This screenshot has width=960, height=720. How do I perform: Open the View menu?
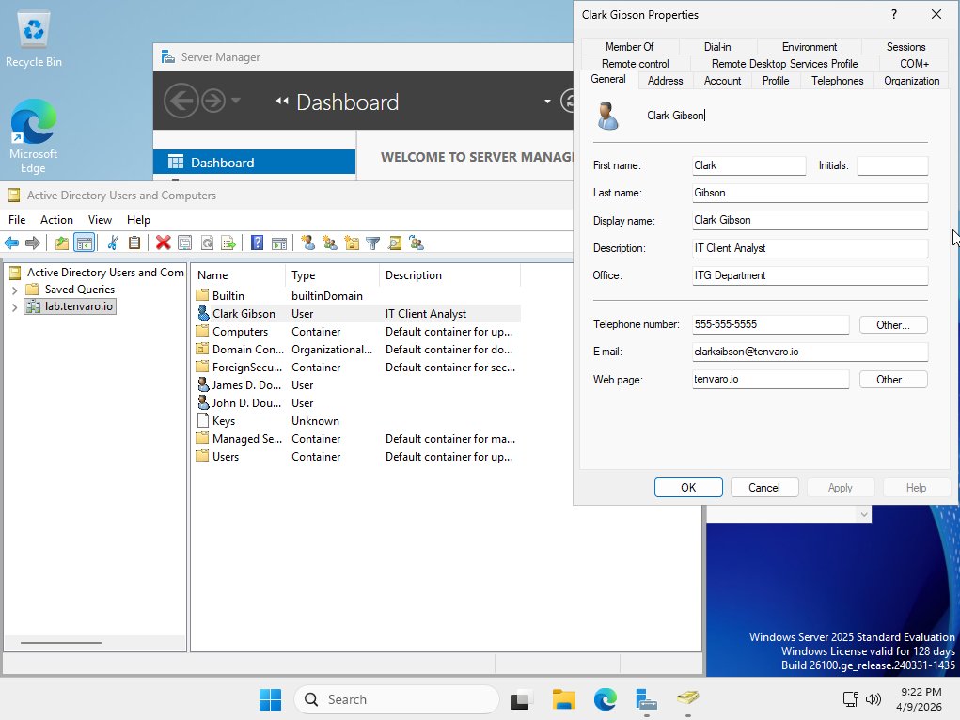[100, 220]
